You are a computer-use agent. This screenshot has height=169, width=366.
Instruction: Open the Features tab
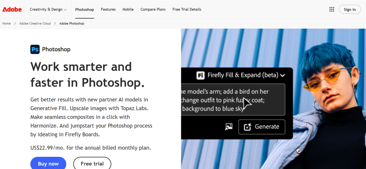click(x=108, y=9)
